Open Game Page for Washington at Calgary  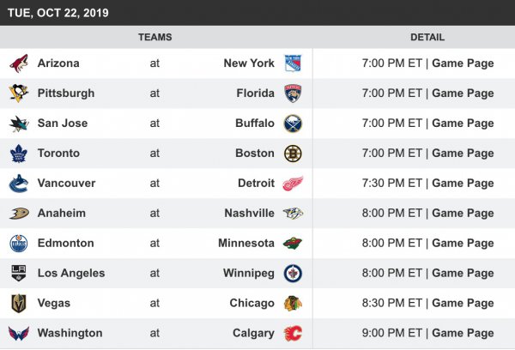coord(463,334)
